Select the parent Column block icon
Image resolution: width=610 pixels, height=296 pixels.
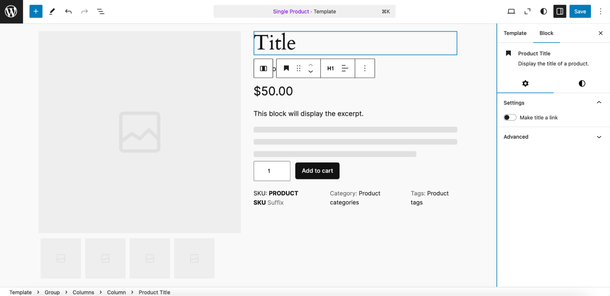[263, 68]
